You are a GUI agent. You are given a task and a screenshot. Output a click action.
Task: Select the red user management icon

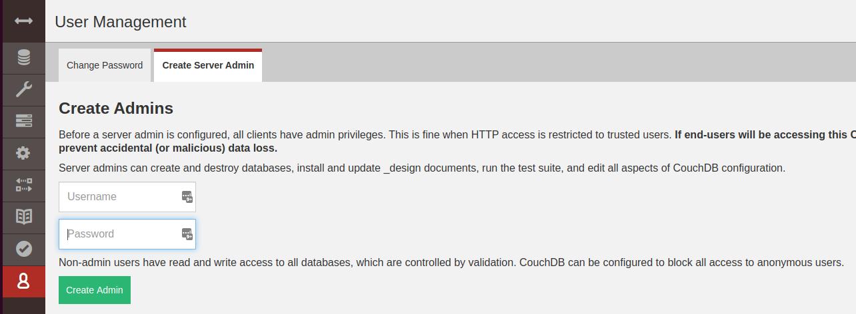tap(23, 281)
